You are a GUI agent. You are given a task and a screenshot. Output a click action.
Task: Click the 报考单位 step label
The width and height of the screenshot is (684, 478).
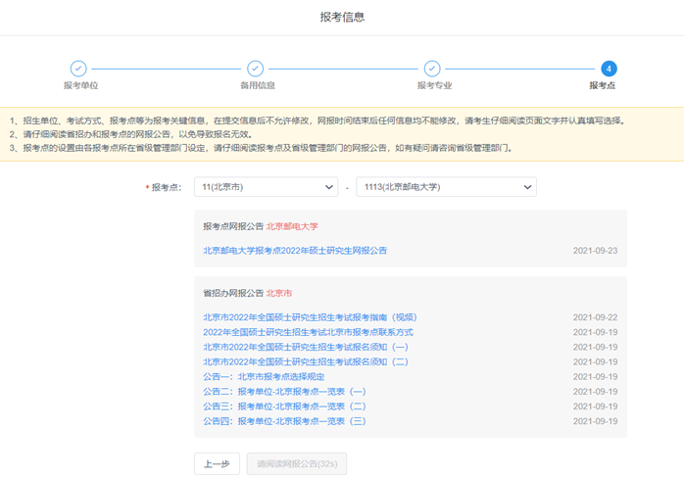[x=80, y=85]
